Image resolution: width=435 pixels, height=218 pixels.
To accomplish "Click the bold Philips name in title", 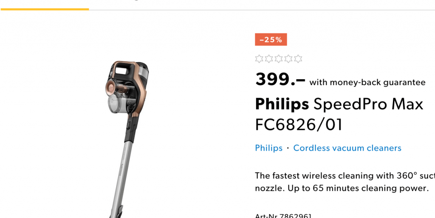I will coord(282,104).
